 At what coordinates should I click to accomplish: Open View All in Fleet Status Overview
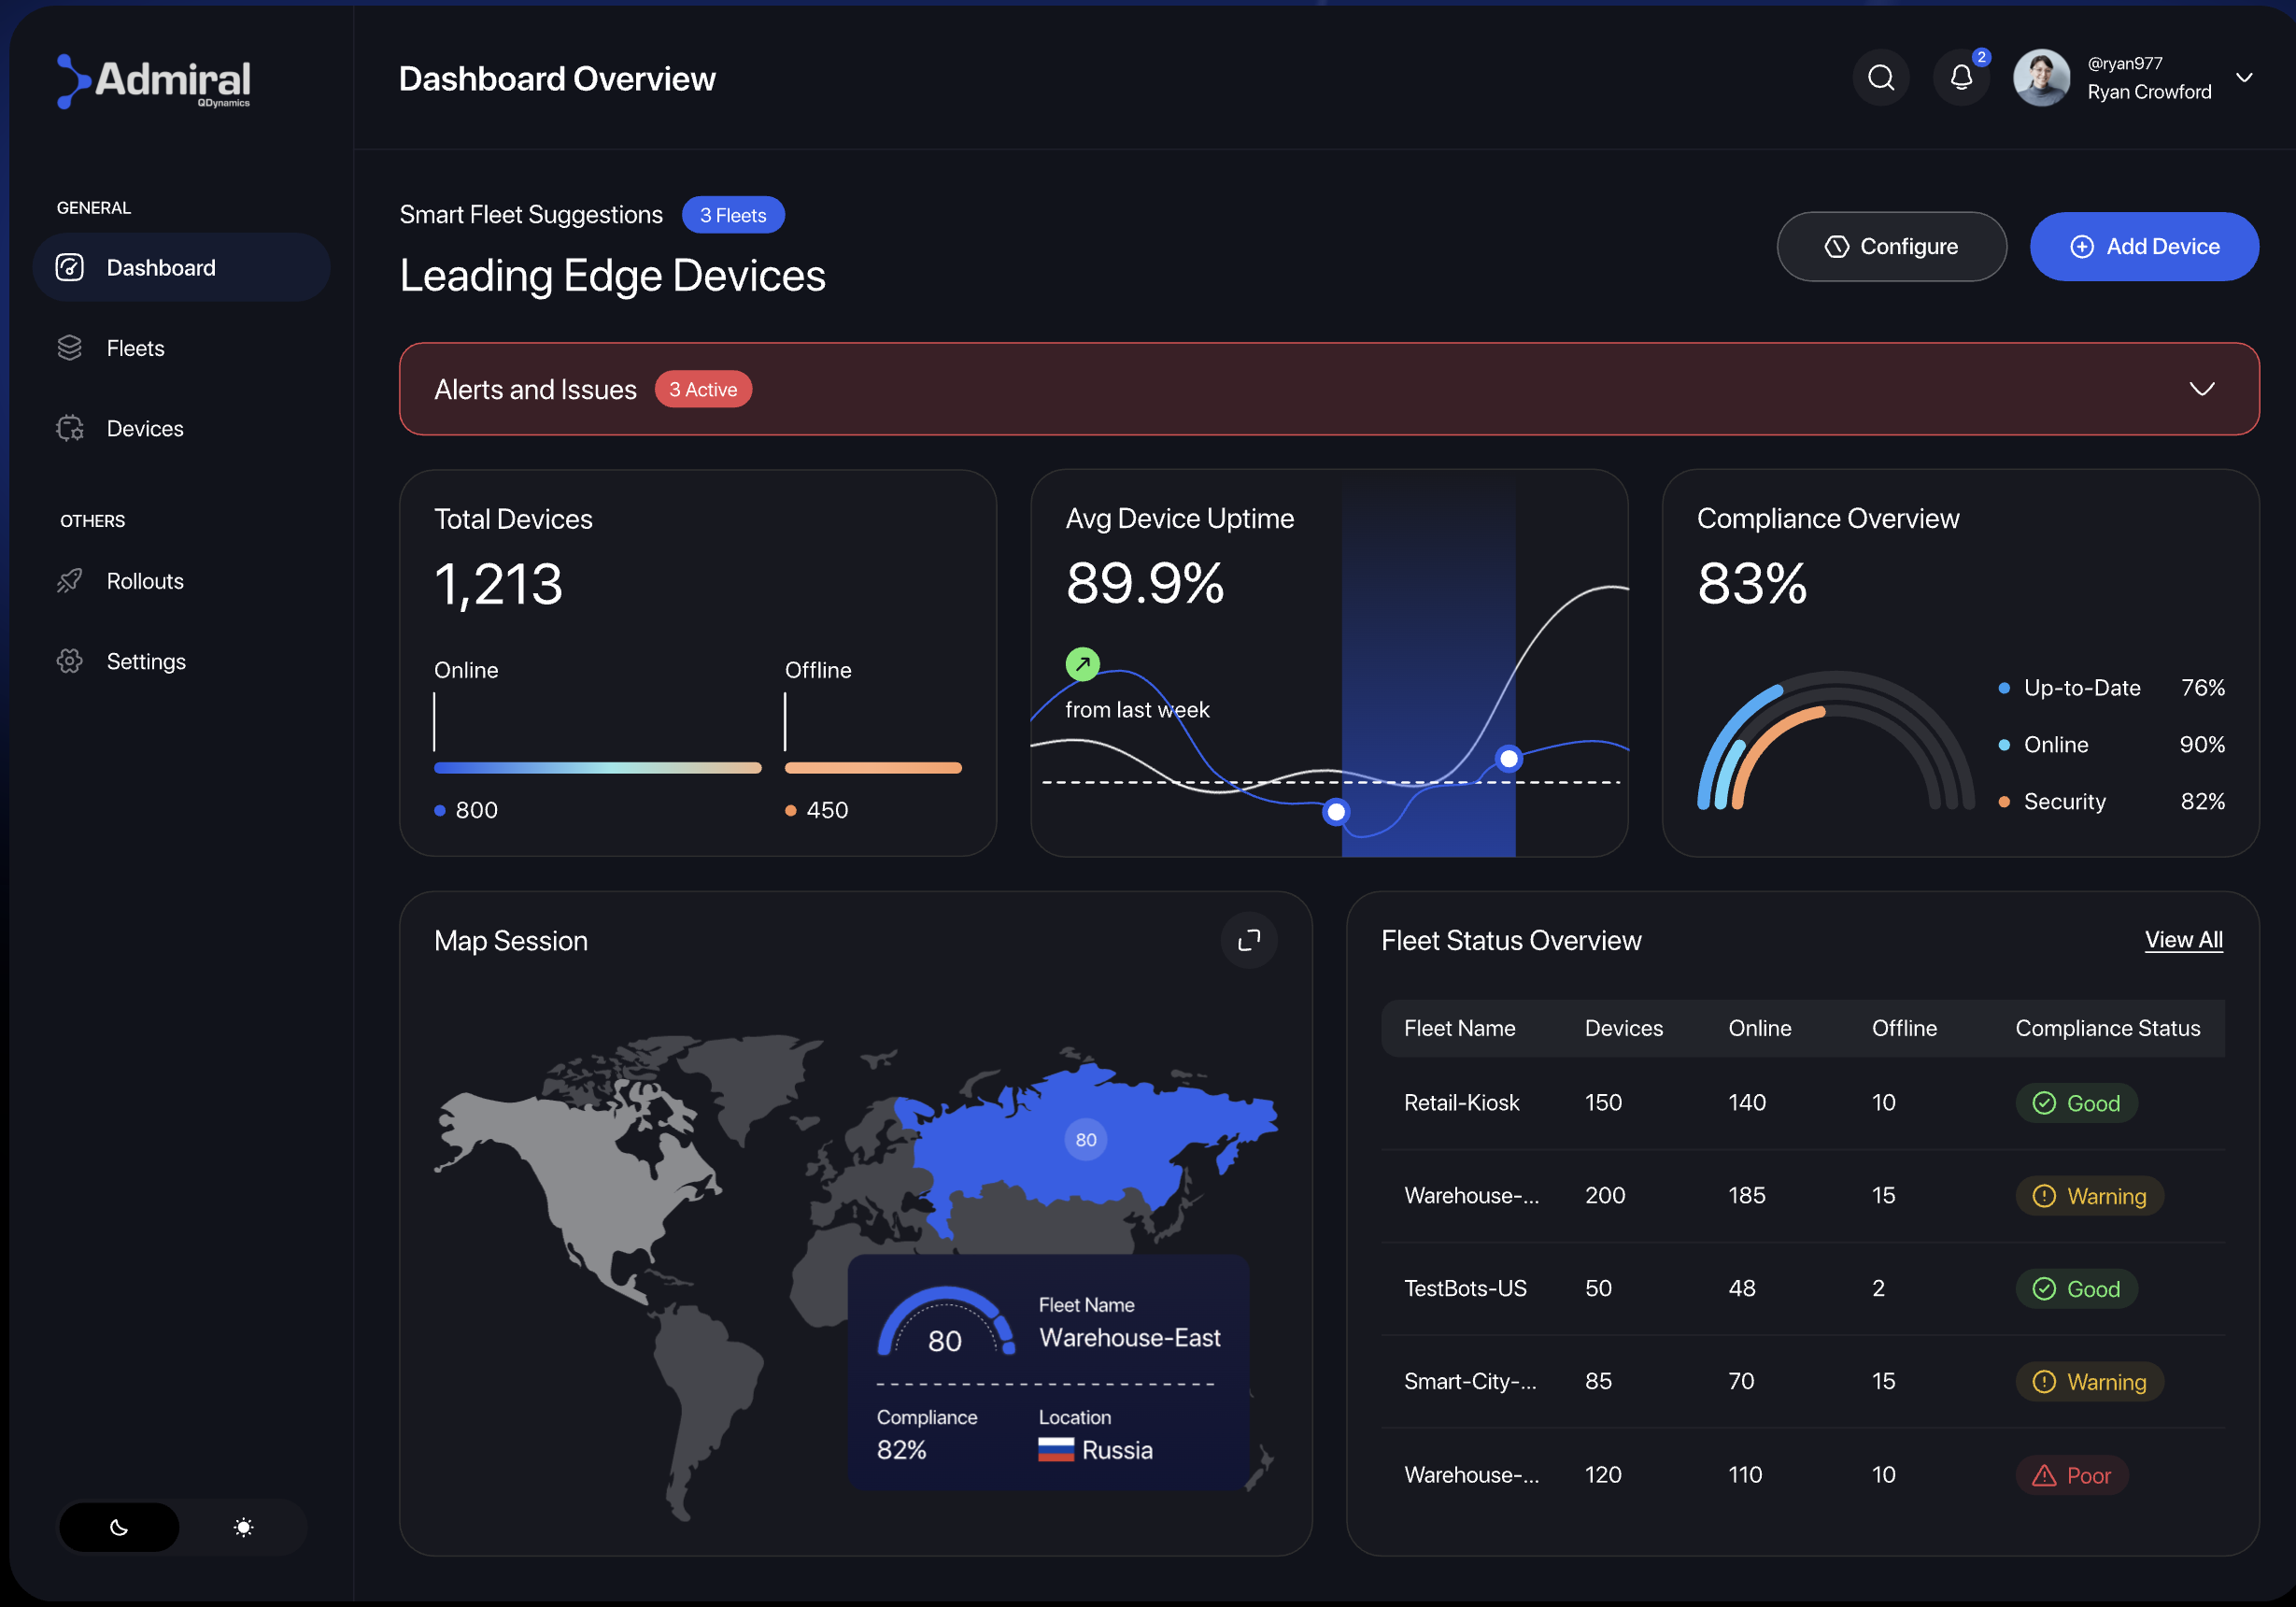click(x=2184, y=940)
